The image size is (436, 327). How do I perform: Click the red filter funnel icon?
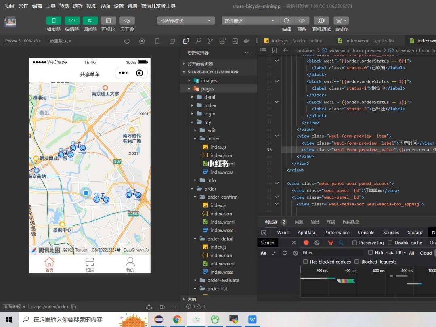[x=331, y=243]
